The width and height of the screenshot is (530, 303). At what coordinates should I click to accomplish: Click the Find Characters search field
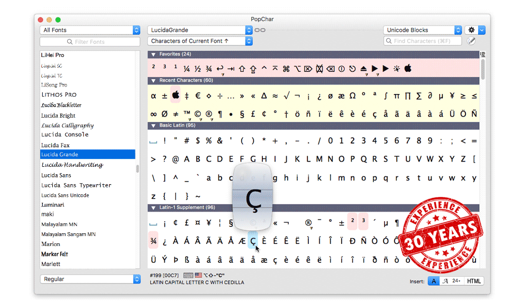(423, 41)
